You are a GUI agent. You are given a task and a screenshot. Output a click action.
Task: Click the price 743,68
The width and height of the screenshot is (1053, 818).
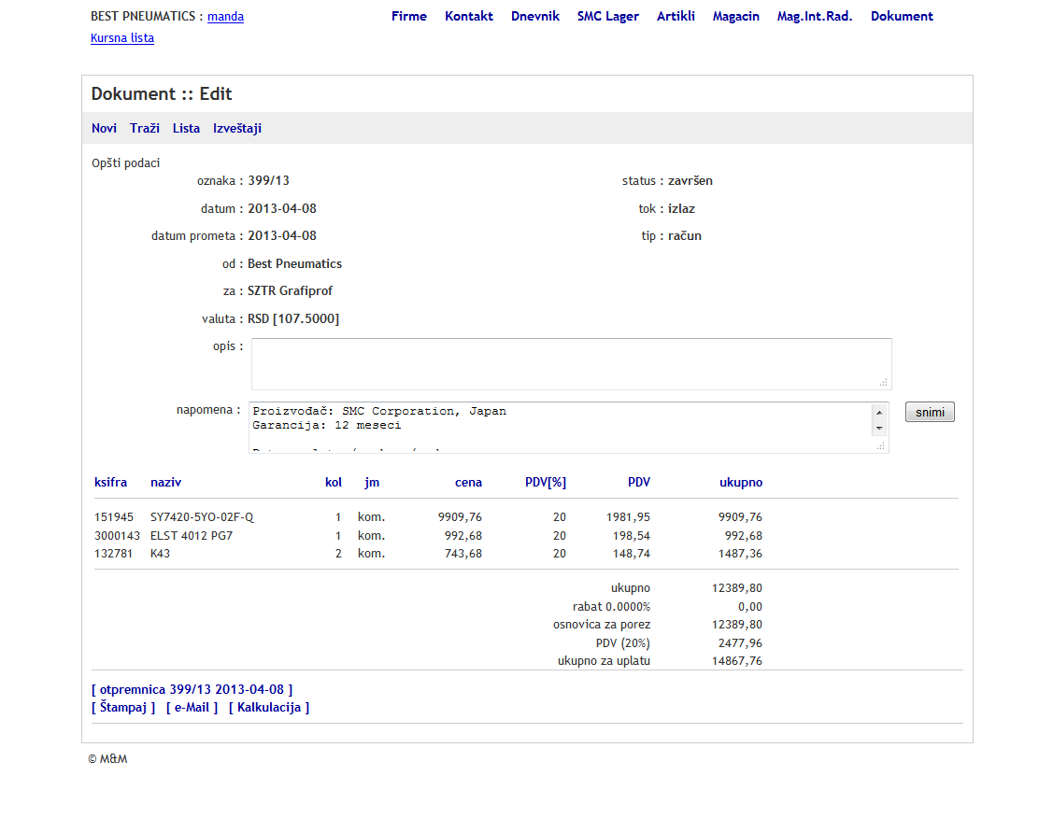coord(463,554)
